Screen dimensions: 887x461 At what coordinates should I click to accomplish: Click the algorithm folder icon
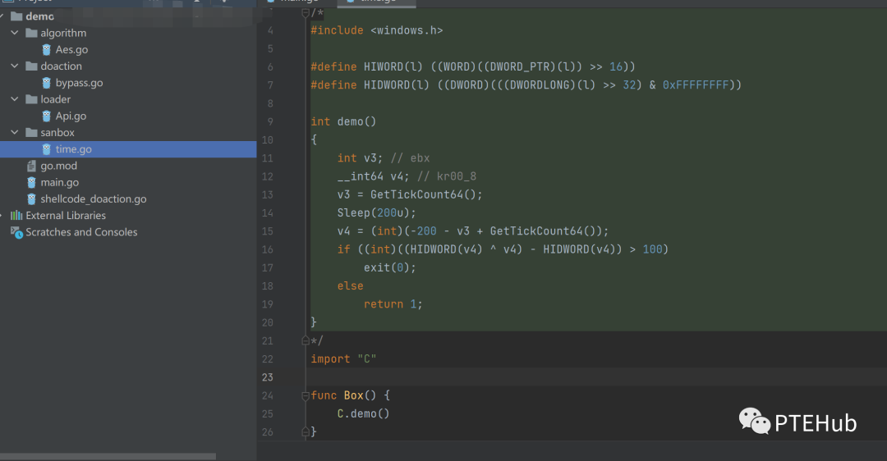(x=32, y=34)
